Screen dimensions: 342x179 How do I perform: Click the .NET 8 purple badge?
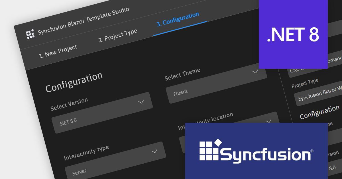pos(293,34)
